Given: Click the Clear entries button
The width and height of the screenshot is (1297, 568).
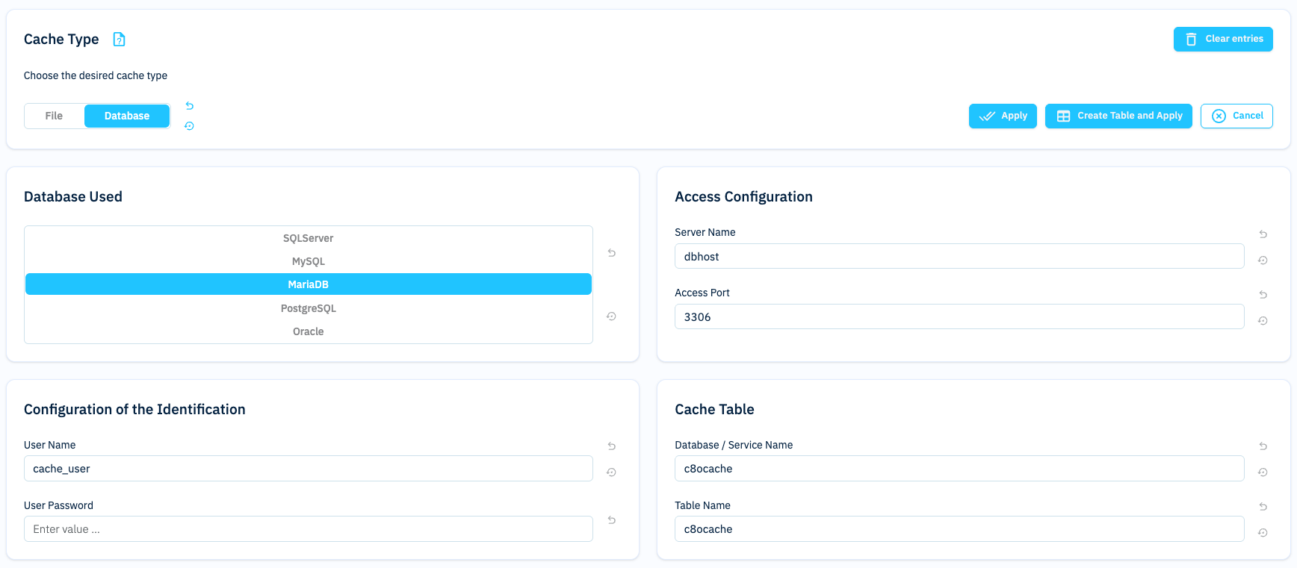Looking at the screenshot, I should [1222, 39].
